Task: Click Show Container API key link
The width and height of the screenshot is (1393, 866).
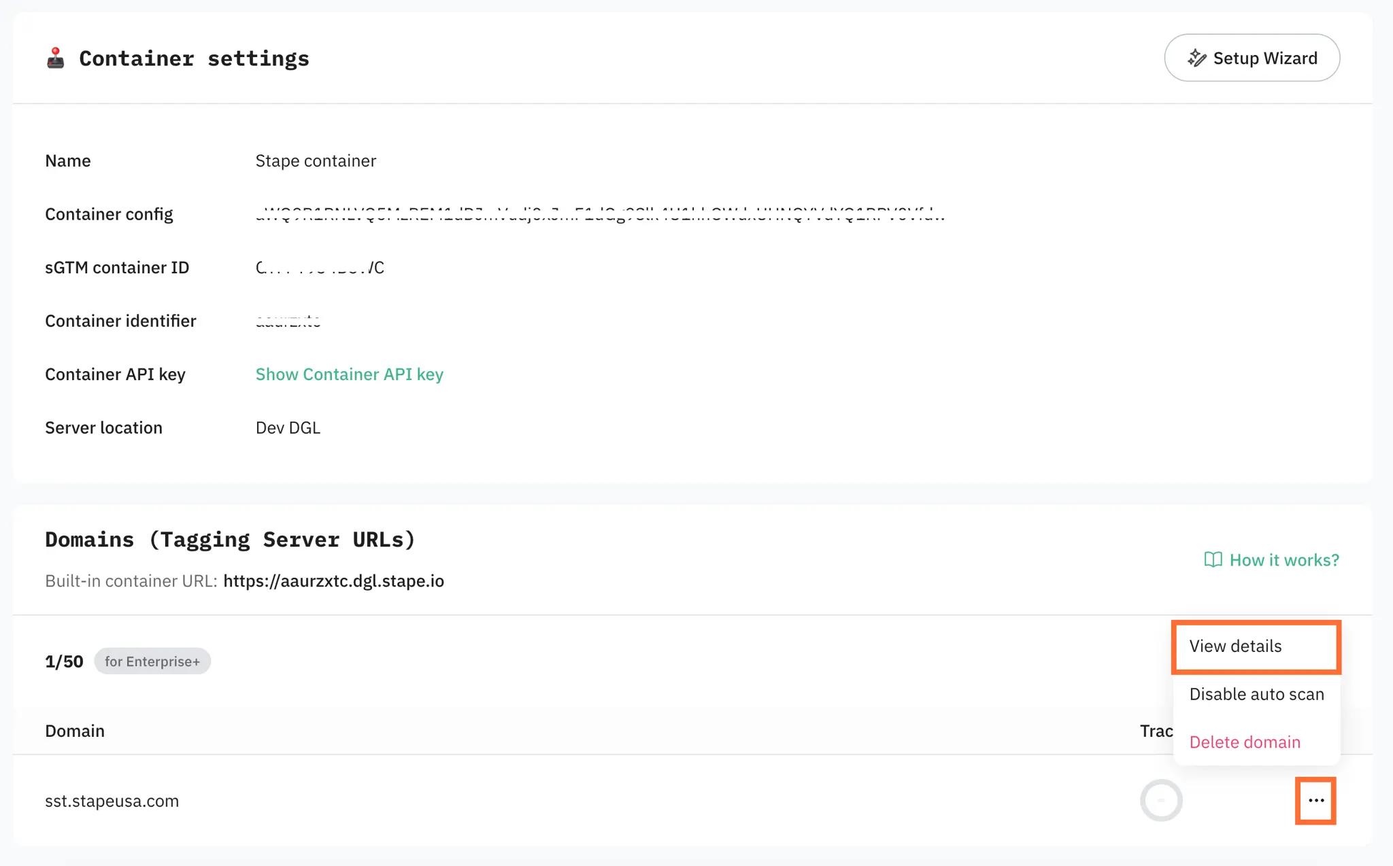Action: point(349,375)
